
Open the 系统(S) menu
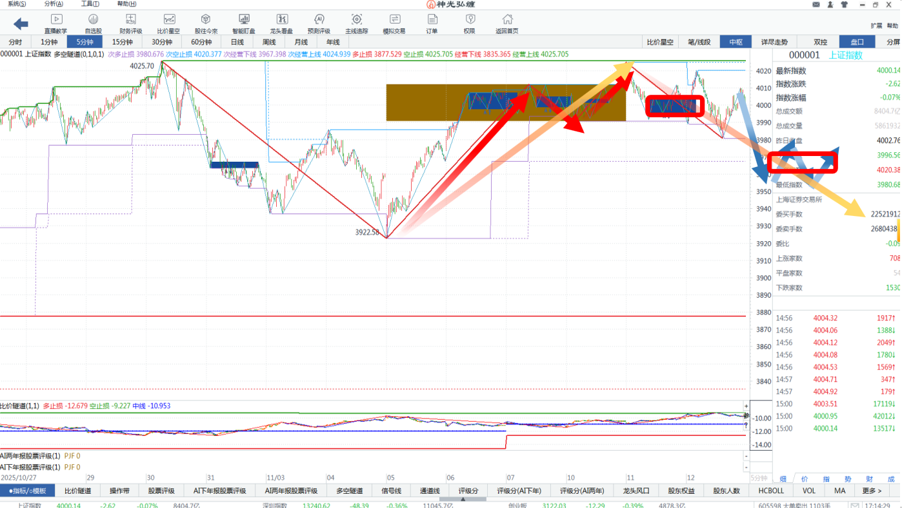(x=17, y=4)
